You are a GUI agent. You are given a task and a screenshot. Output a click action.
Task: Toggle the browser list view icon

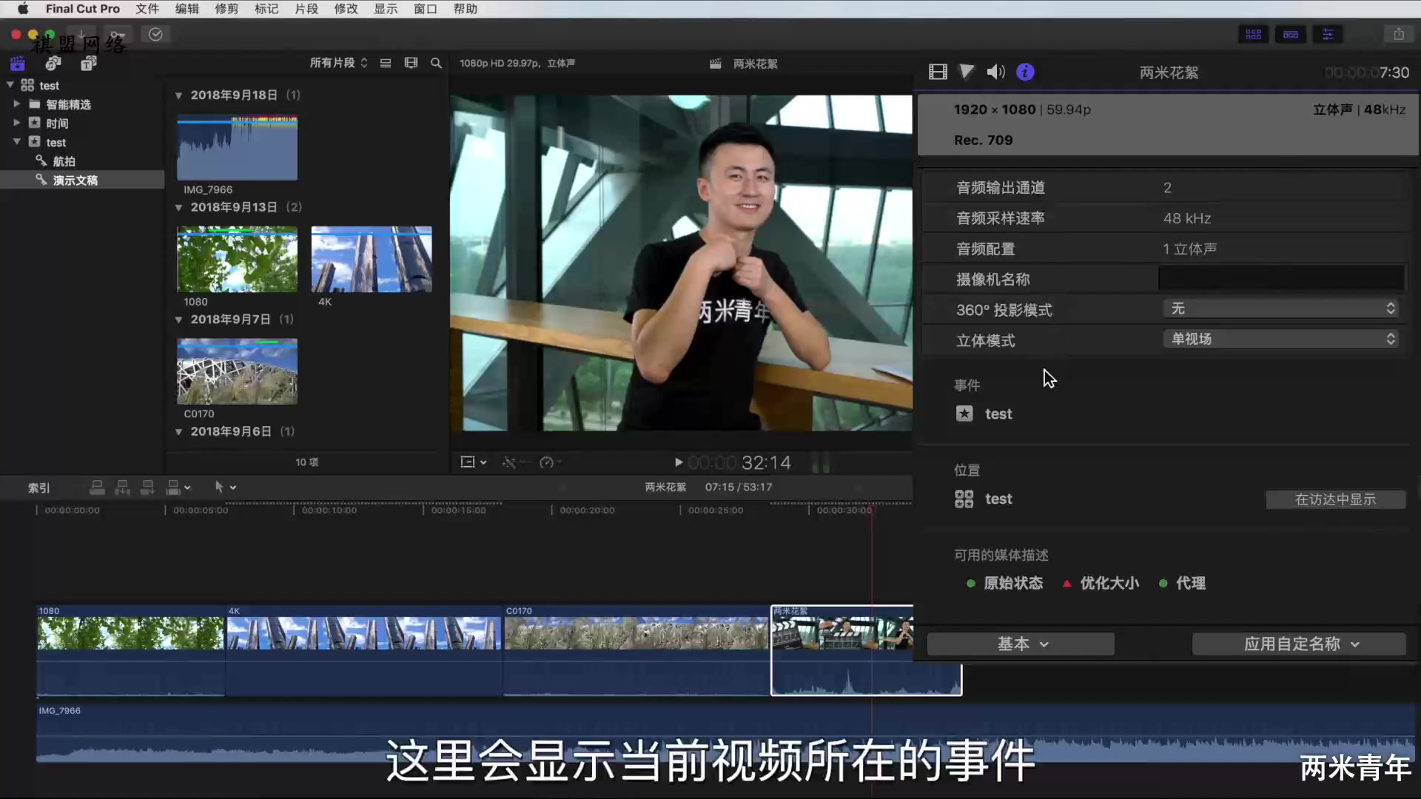tap(386, 63)
